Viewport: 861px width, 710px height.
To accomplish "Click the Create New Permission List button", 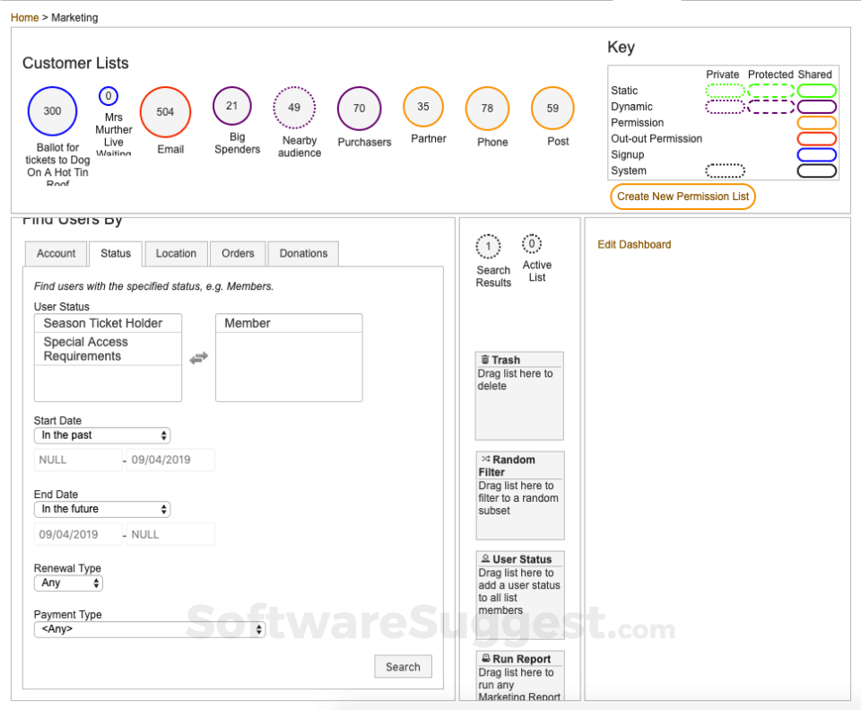I will (683, 196).
